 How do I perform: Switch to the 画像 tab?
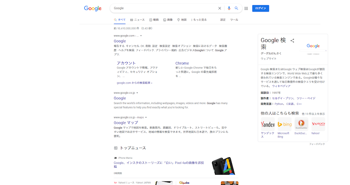[x=168, y=20]
